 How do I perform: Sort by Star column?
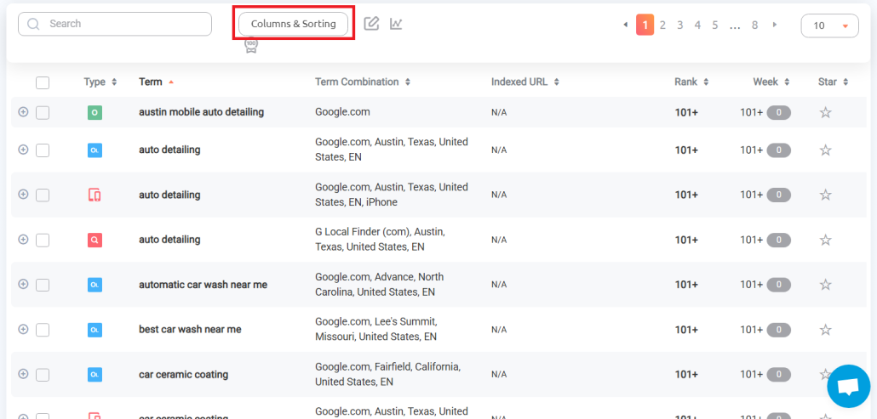(x=834, y=82)
